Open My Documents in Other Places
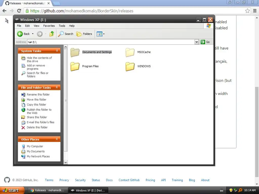 tap(36, 151)
